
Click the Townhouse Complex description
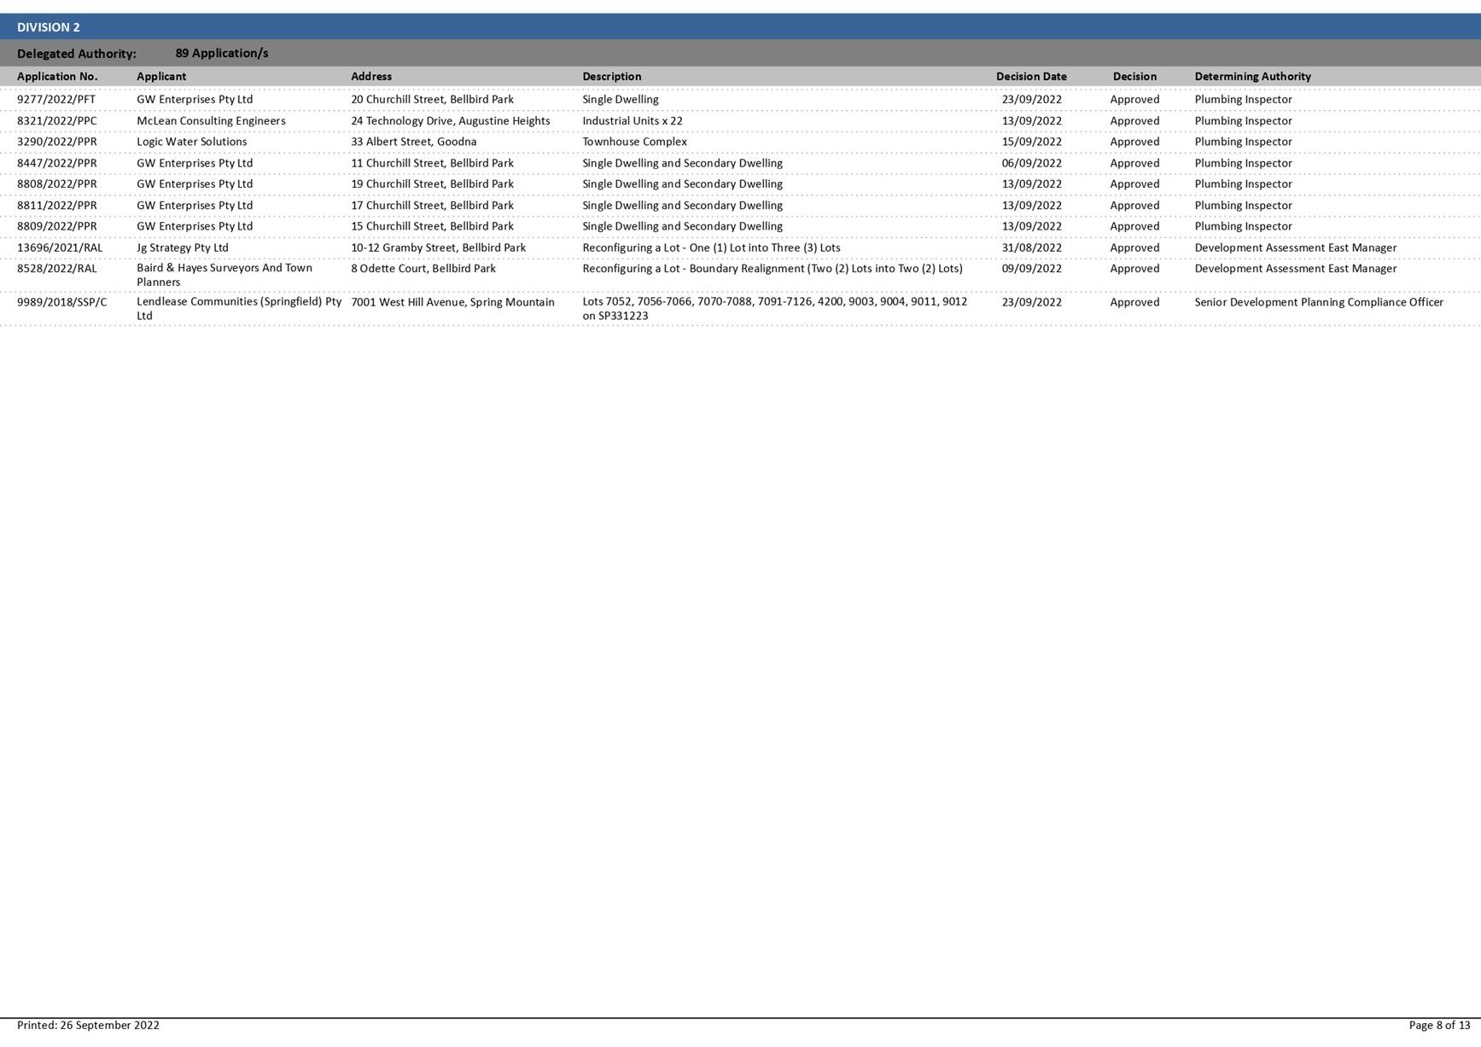pyautogui.click(x=634, y=142)
